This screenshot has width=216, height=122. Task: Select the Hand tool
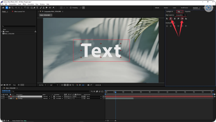point(10,8)
